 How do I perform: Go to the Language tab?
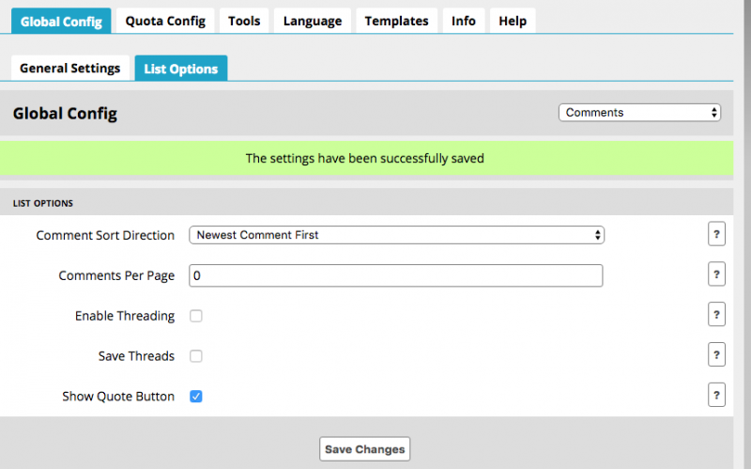click(x=313, y=21)
